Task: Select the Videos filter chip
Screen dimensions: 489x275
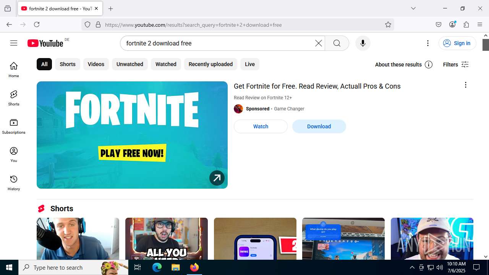Action: [x=96, y=64]
